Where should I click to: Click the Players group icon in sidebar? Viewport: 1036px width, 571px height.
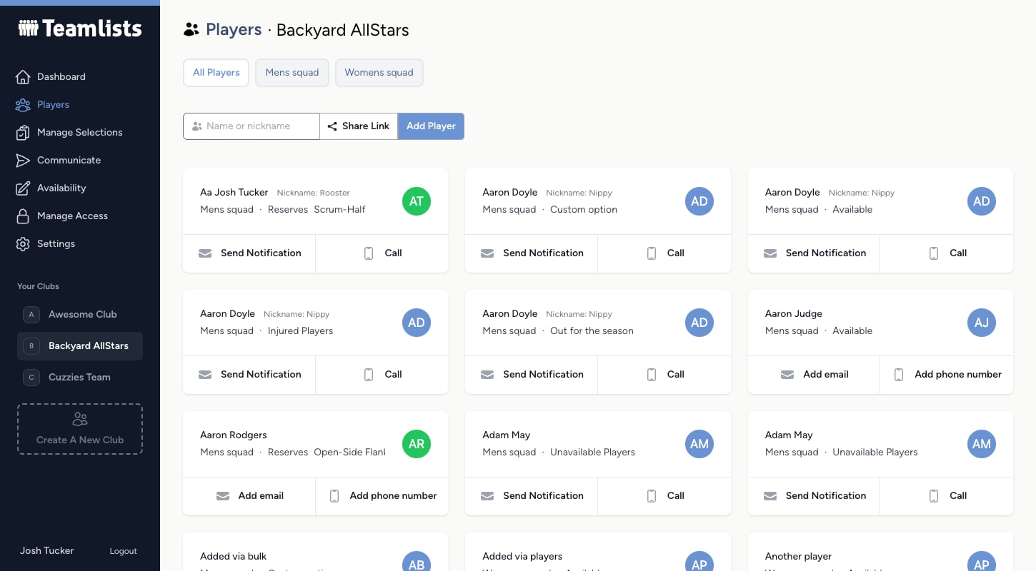click(x=23, y=104)
